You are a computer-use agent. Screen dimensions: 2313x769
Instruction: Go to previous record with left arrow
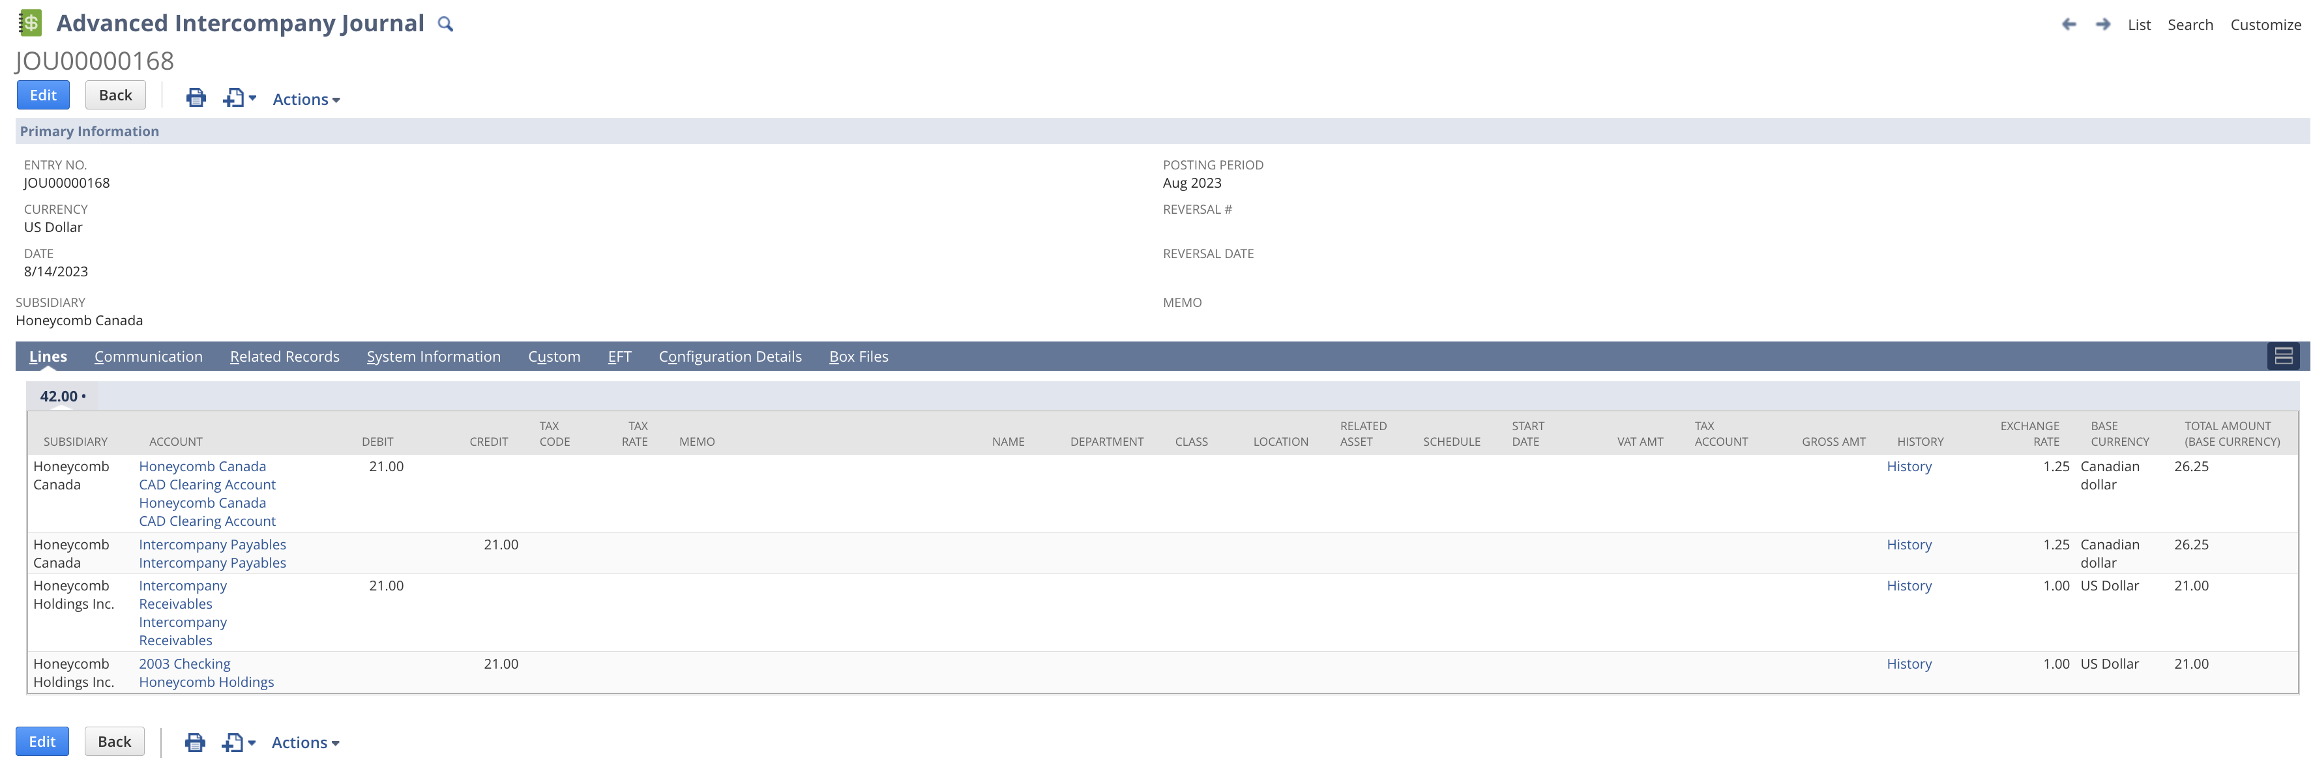point(2069,24)
